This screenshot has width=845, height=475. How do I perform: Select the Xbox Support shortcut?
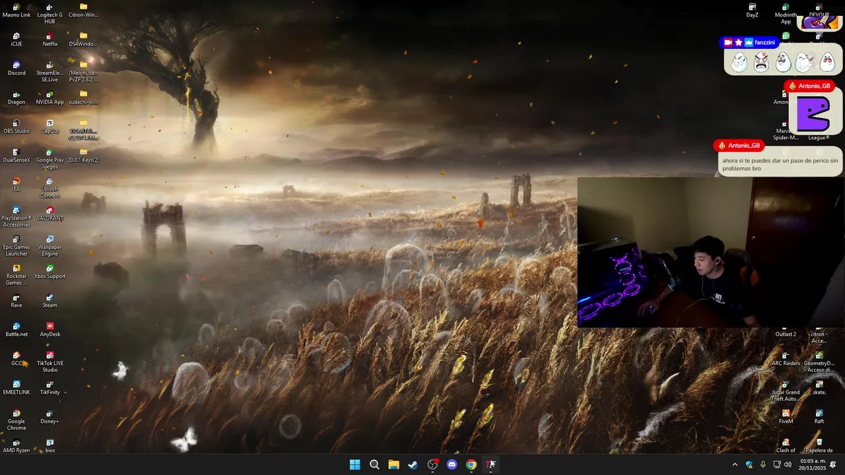click(x=50, y=272)
